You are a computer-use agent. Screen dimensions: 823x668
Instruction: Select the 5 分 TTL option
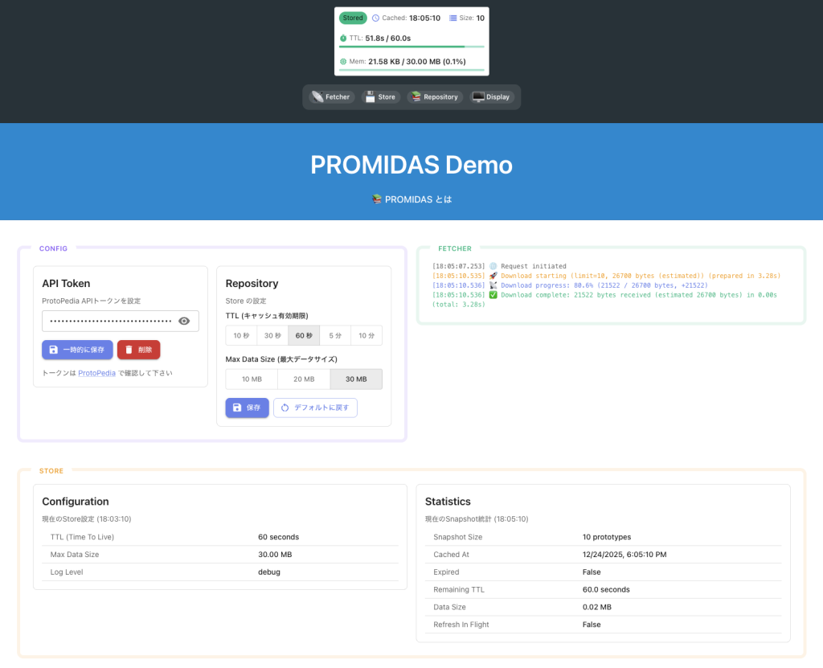(335, 335)
